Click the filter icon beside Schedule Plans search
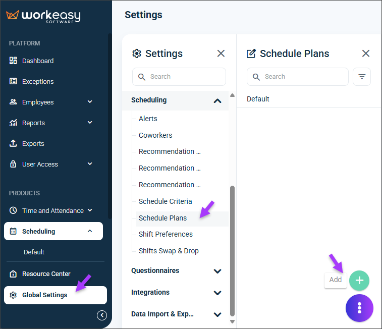This screenshot has height=329, width=382. pyautogui.click(x=362, y=77)
